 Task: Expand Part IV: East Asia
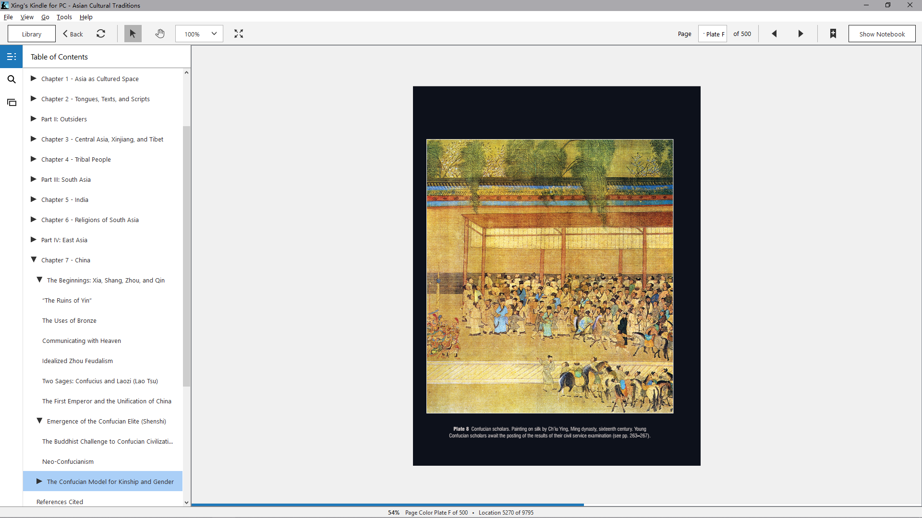pos(34,240)
